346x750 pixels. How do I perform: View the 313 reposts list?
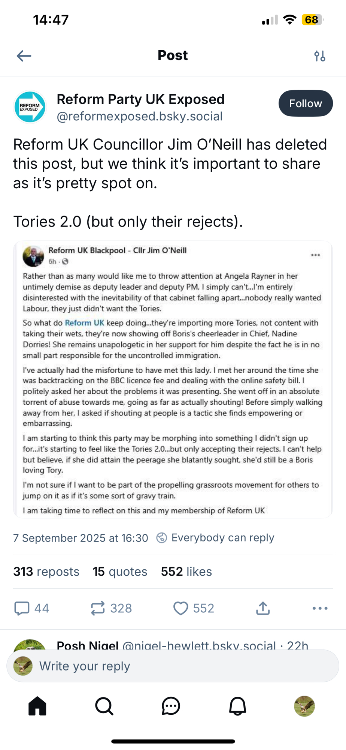point(46,571)
